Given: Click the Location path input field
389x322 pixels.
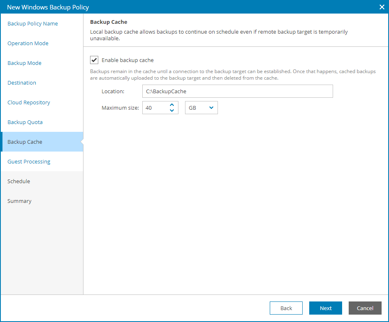Looking at the screenshot, I should [x=238, y=91].
